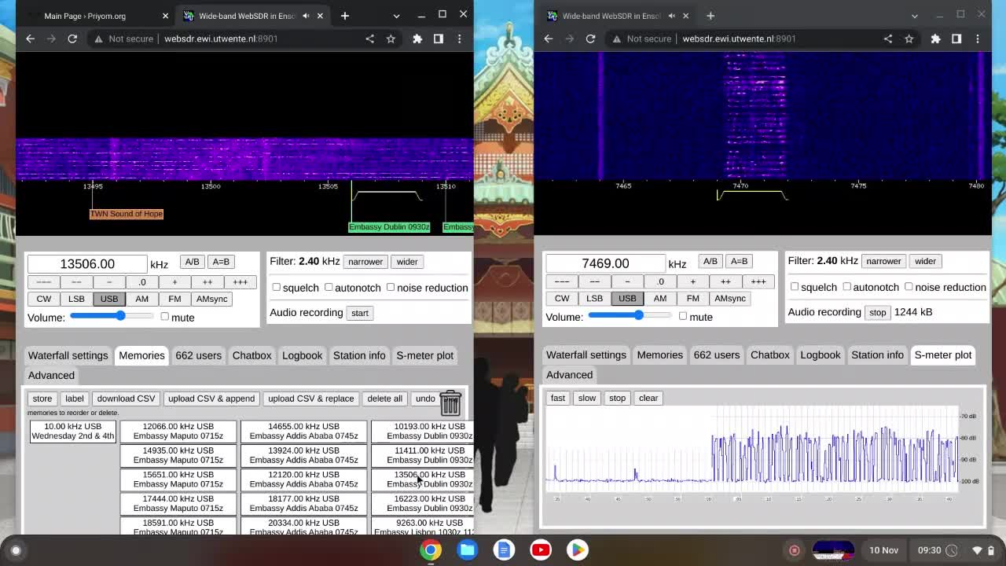Click download CSV button

coord(126,399)
